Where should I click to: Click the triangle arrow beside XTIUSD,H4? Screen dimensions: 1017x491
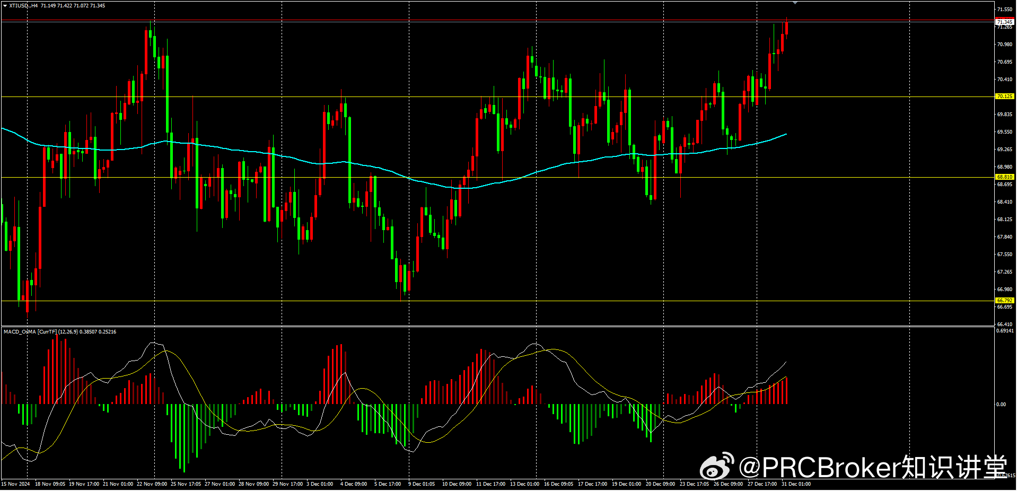pos(5,6)
